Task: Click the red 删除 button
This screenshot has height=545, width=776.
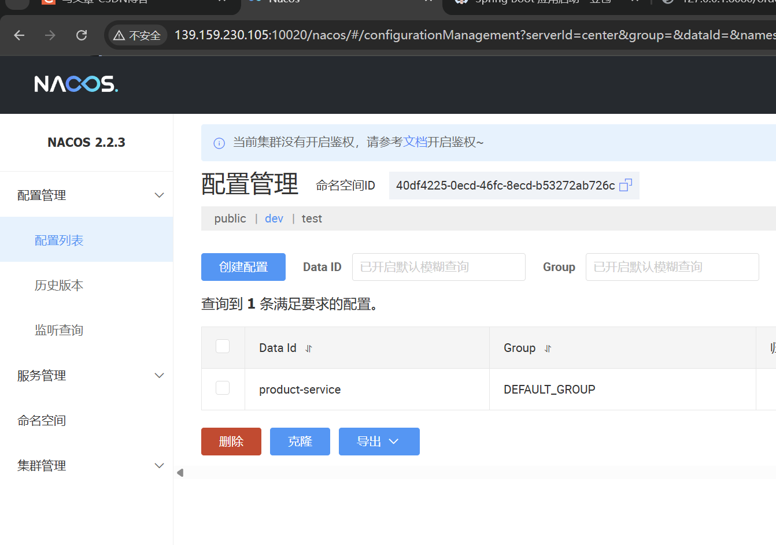Action: pos(231,442)
